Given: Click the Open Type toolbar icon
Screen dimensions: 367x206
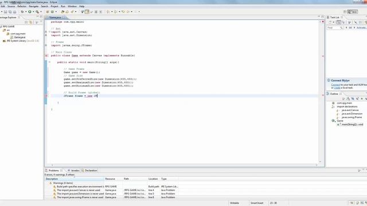Looking at the screenshot, I should (63, 11).
